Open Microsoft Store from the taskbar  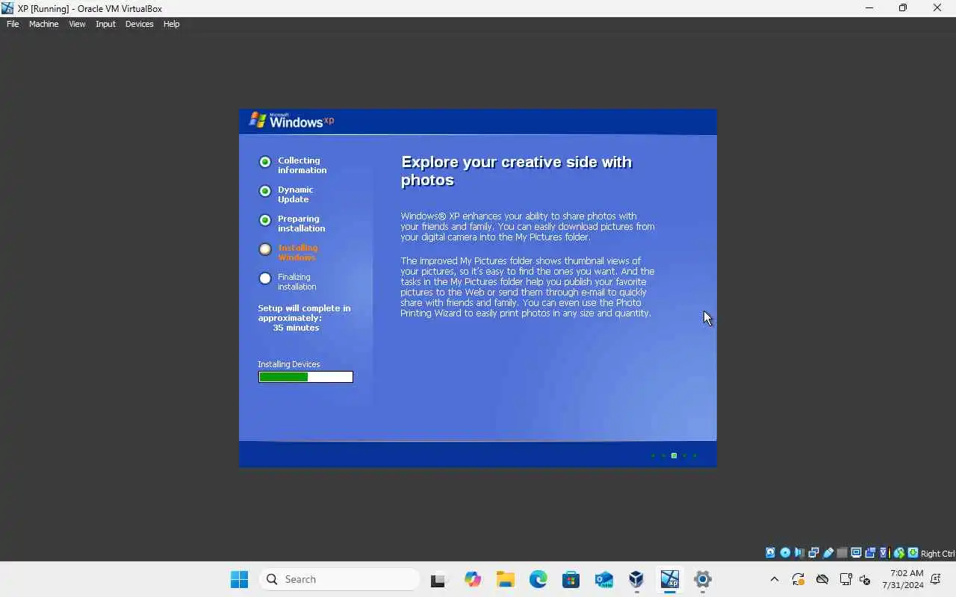point(571,579)
